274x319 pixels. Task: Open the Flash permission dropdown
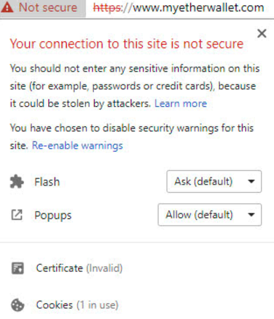point(214,181)
